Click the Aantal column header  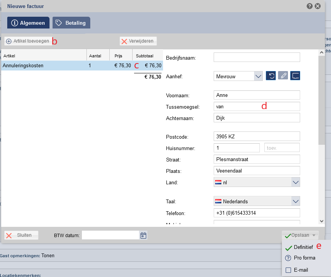click(x=98, y=56)
